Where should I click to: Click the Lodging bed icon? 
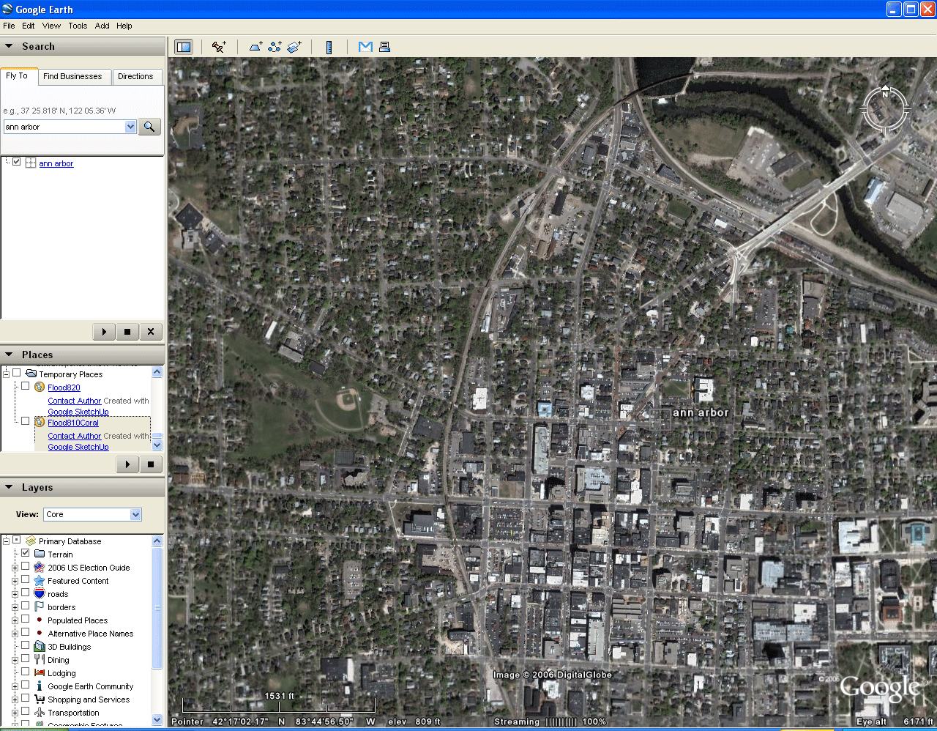tap(40, 672)
